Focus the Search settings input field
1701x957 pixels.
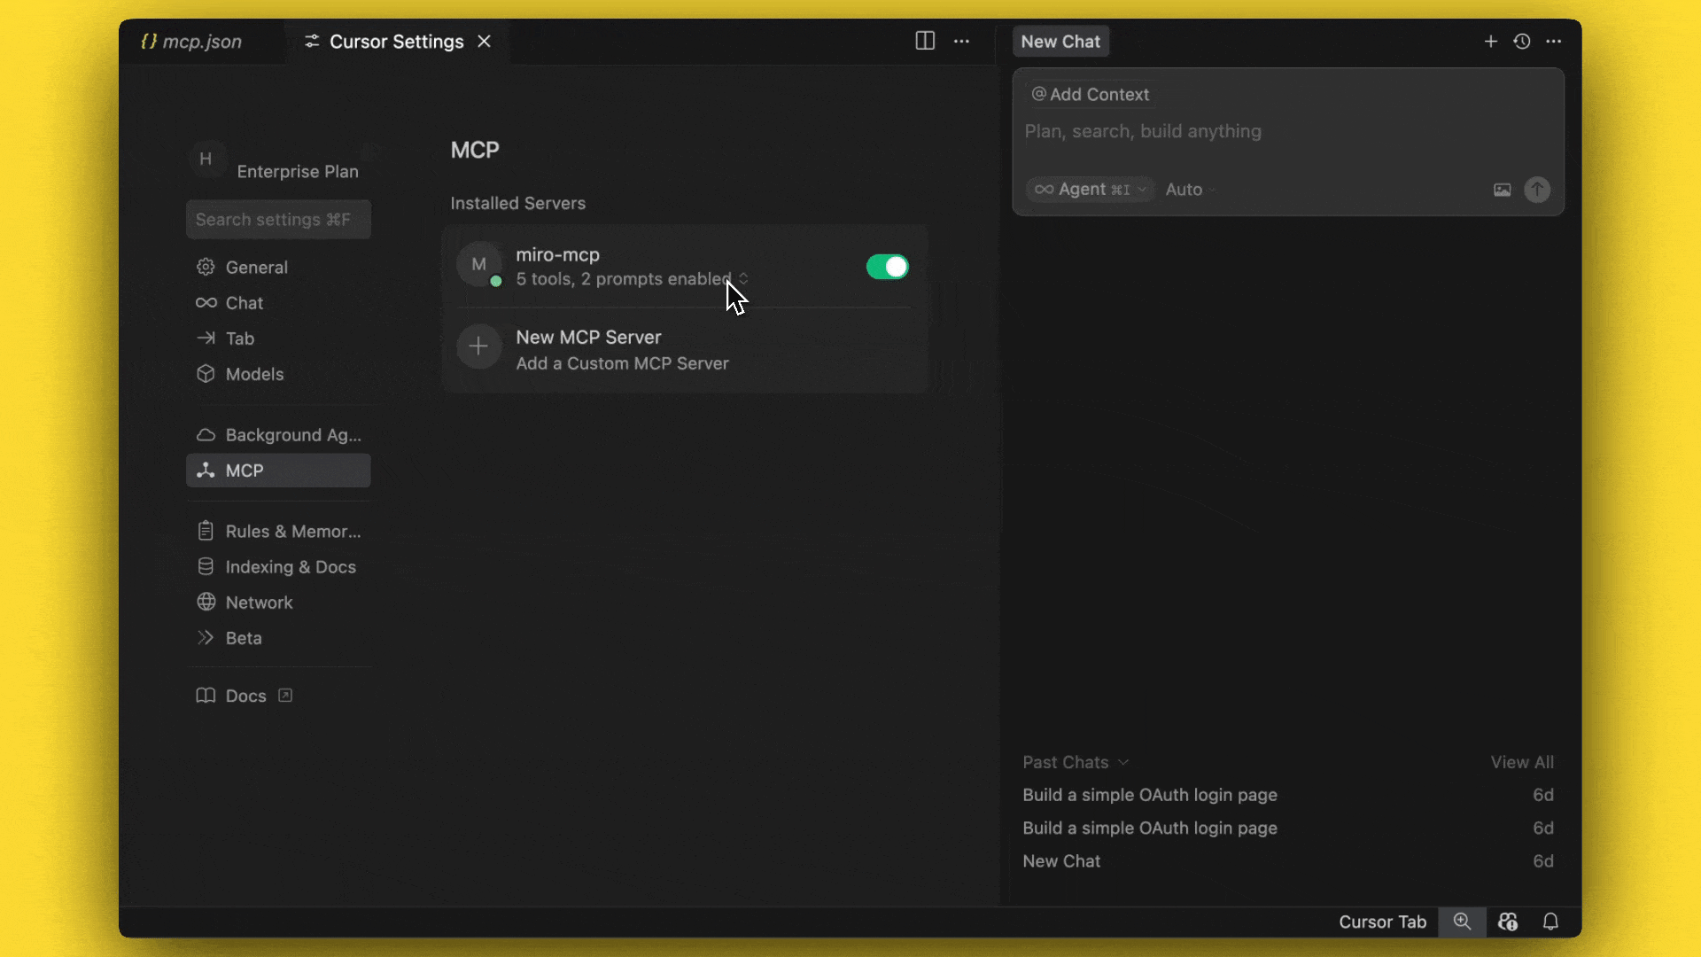pos(277,220)
